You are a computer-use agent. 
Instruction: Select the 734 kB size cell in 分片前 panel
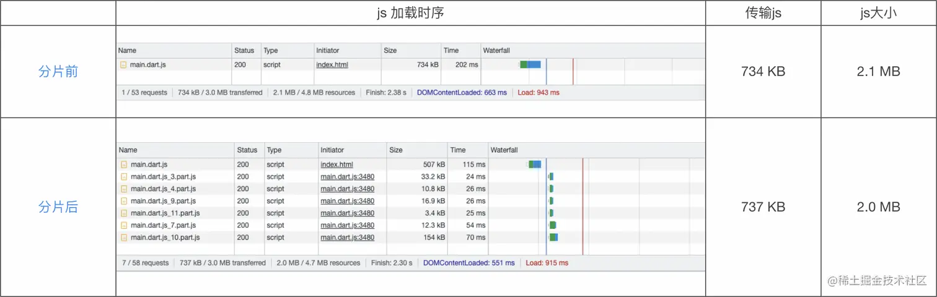pos(428,64)
